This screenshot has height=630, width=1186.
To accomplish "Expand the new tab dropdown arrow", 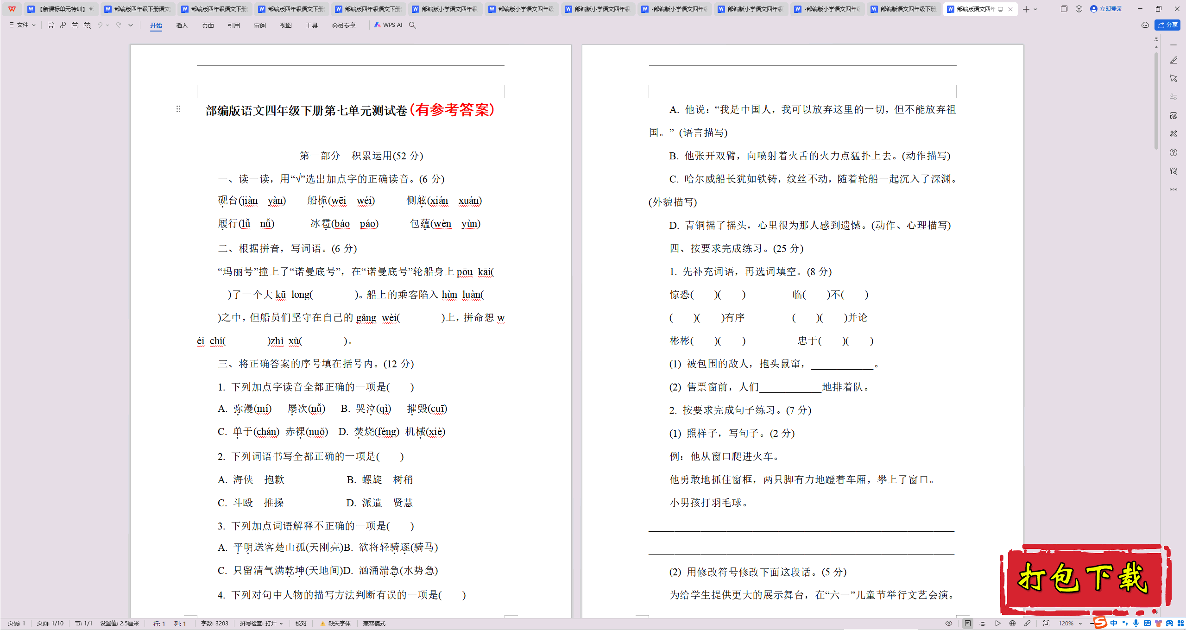I will click(x=1035, y=9).
